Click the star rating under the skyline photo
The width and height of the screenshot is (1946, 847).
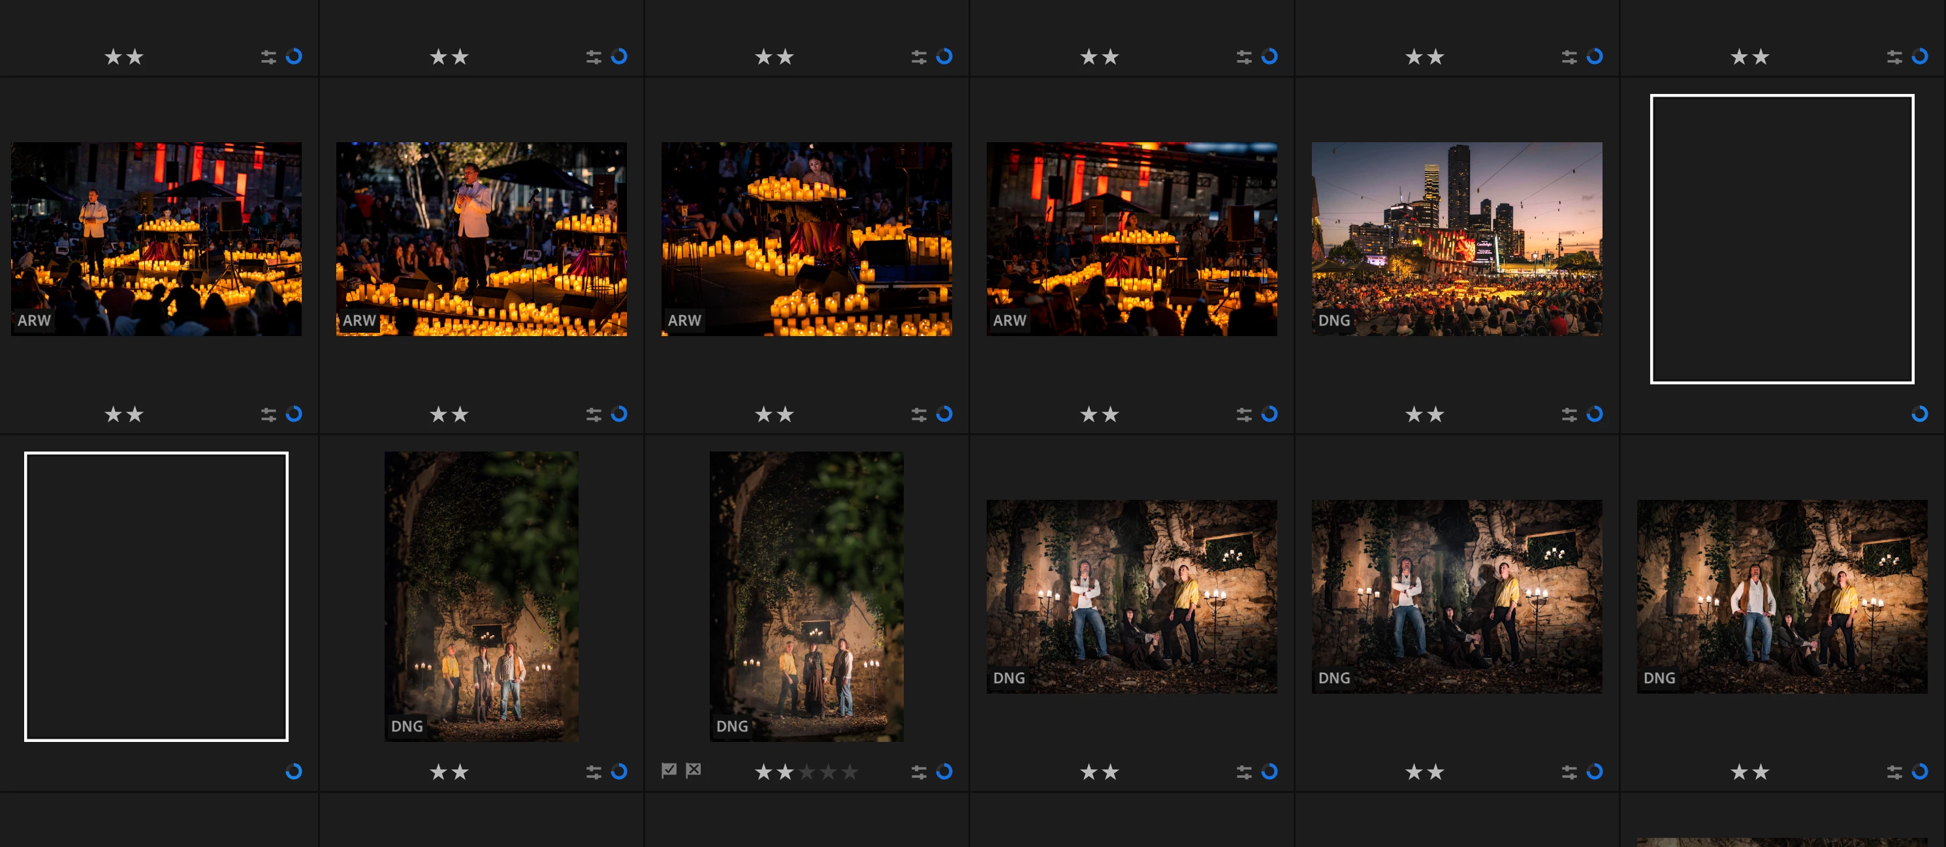point(1424,414)
